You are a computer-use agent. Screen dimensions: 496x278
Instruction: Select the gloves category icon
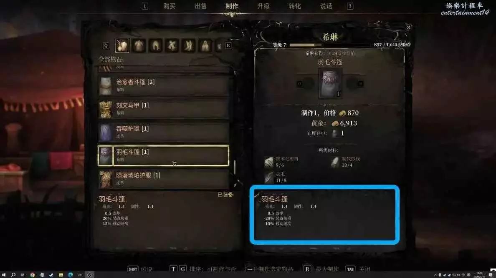point(172,46)
